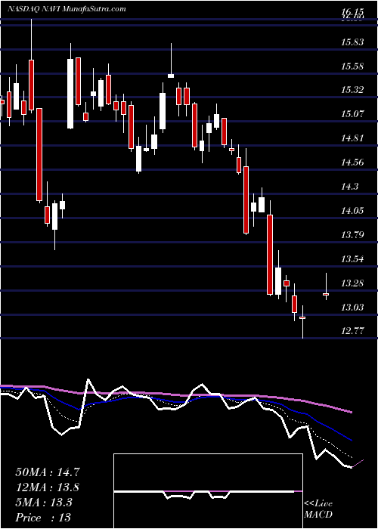
Task: Select the 15.58 price axis label
Action: pyautogui.click(x=352, y=67)
